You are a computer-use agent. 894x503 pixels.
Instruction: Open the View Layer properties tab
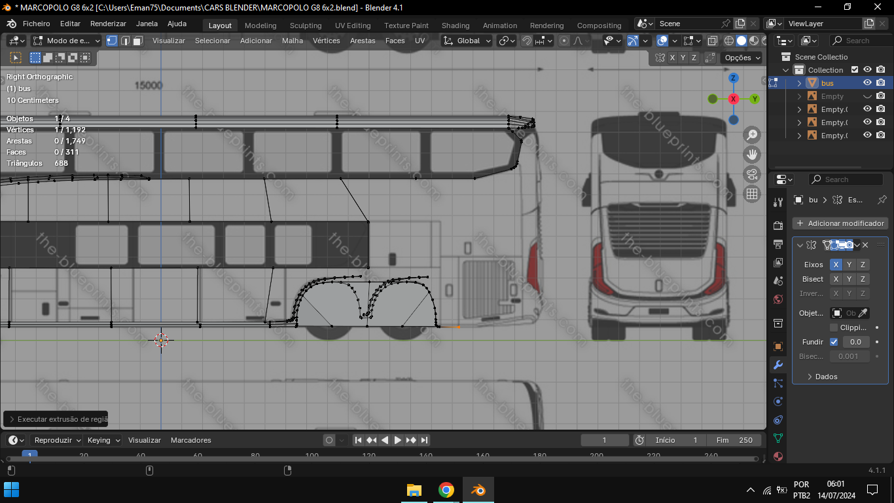point(778,263)
